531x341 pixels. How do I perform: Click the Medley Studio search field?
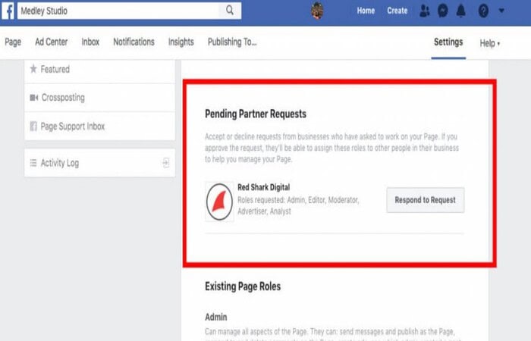(130, 11)
